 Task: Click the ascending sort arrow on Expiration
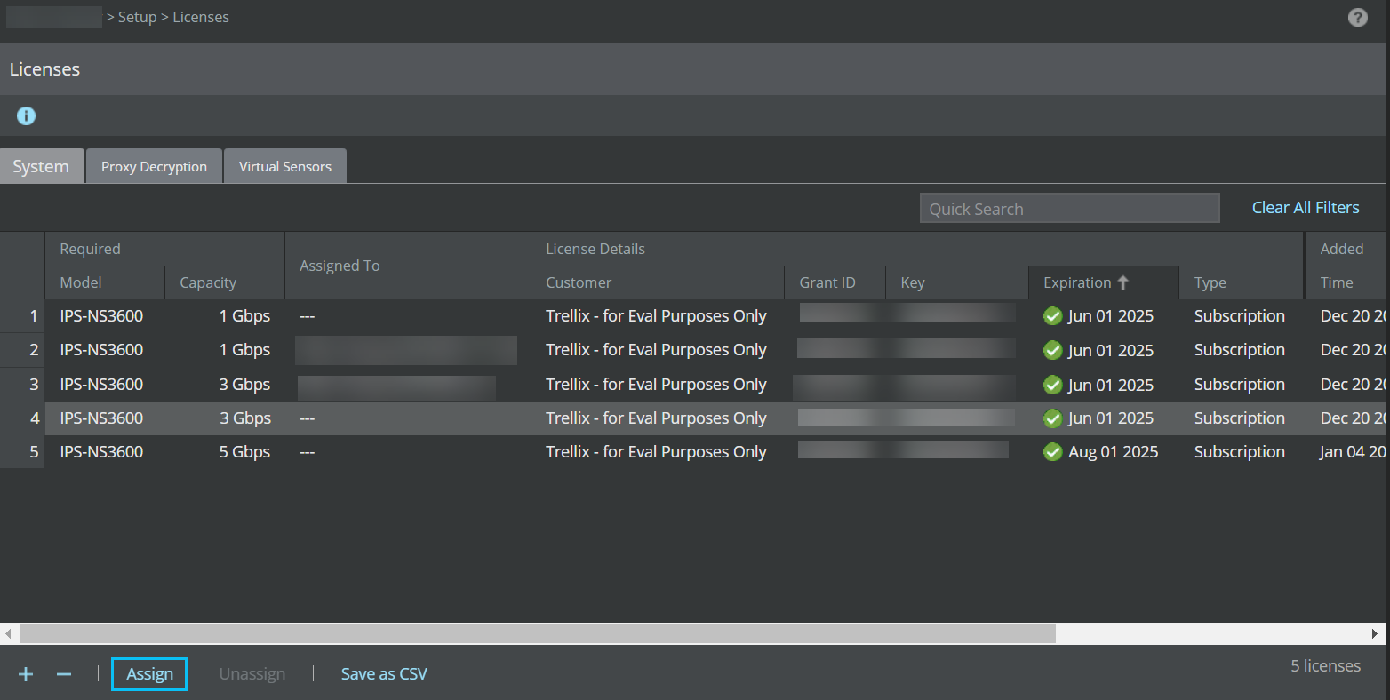point(1122,282)
